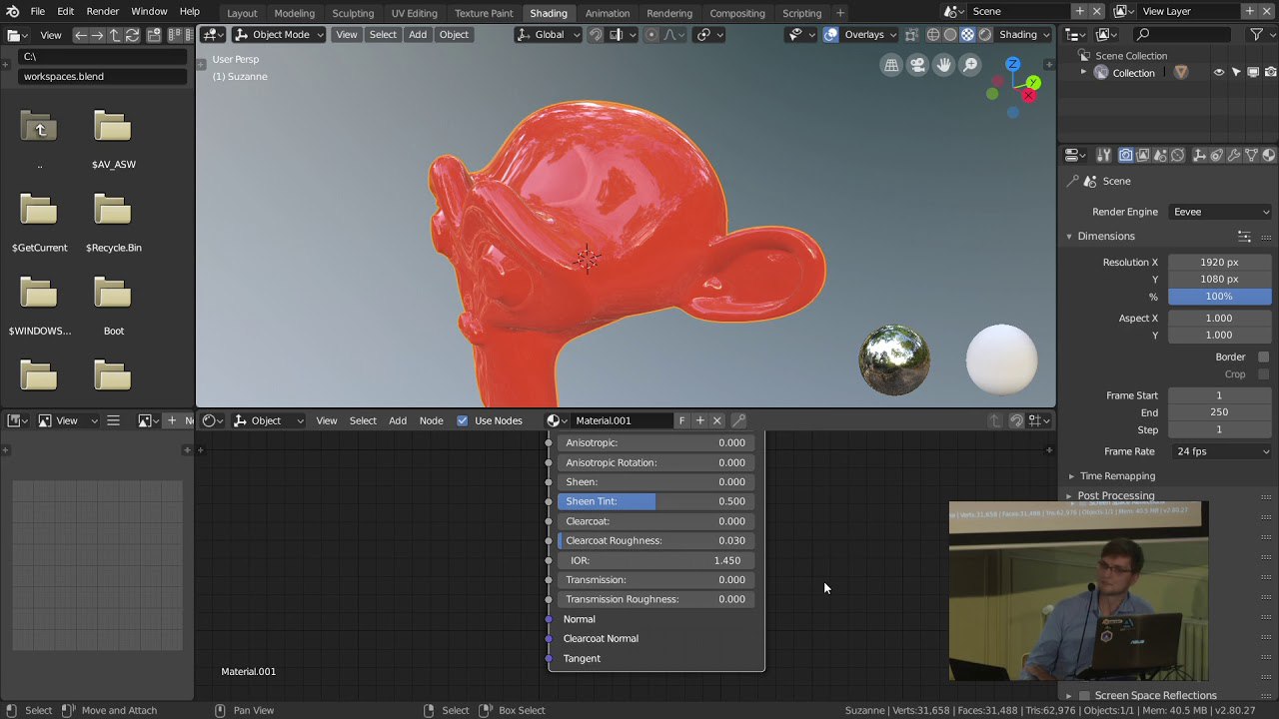1279x719 pixels.
Task: Click the camera view icon in viewport
Action: click(x=917, y=65)
